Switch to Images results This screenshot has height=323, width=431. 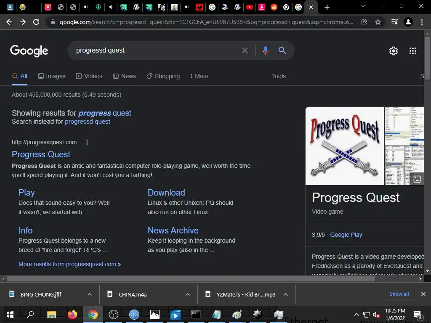click(x=52, y=77)
